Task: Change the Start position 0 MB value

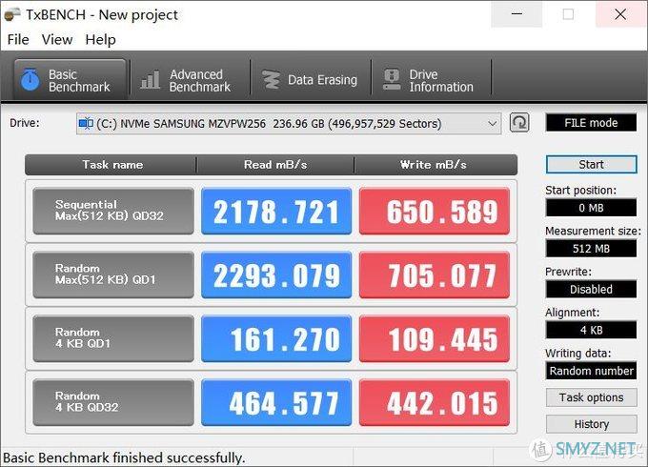Action: pyautogui.click(x=591, y=208)
